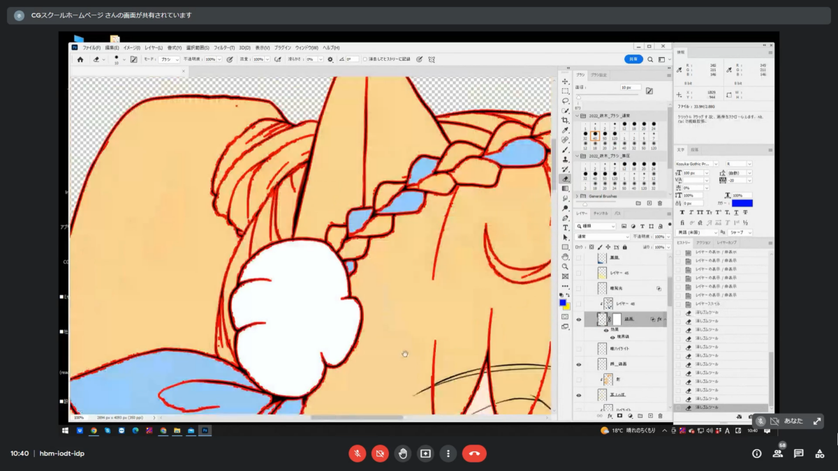Screen dimensions: 838x471
Task: Open the フィルター(T) menu
Action: pos(224,47)
